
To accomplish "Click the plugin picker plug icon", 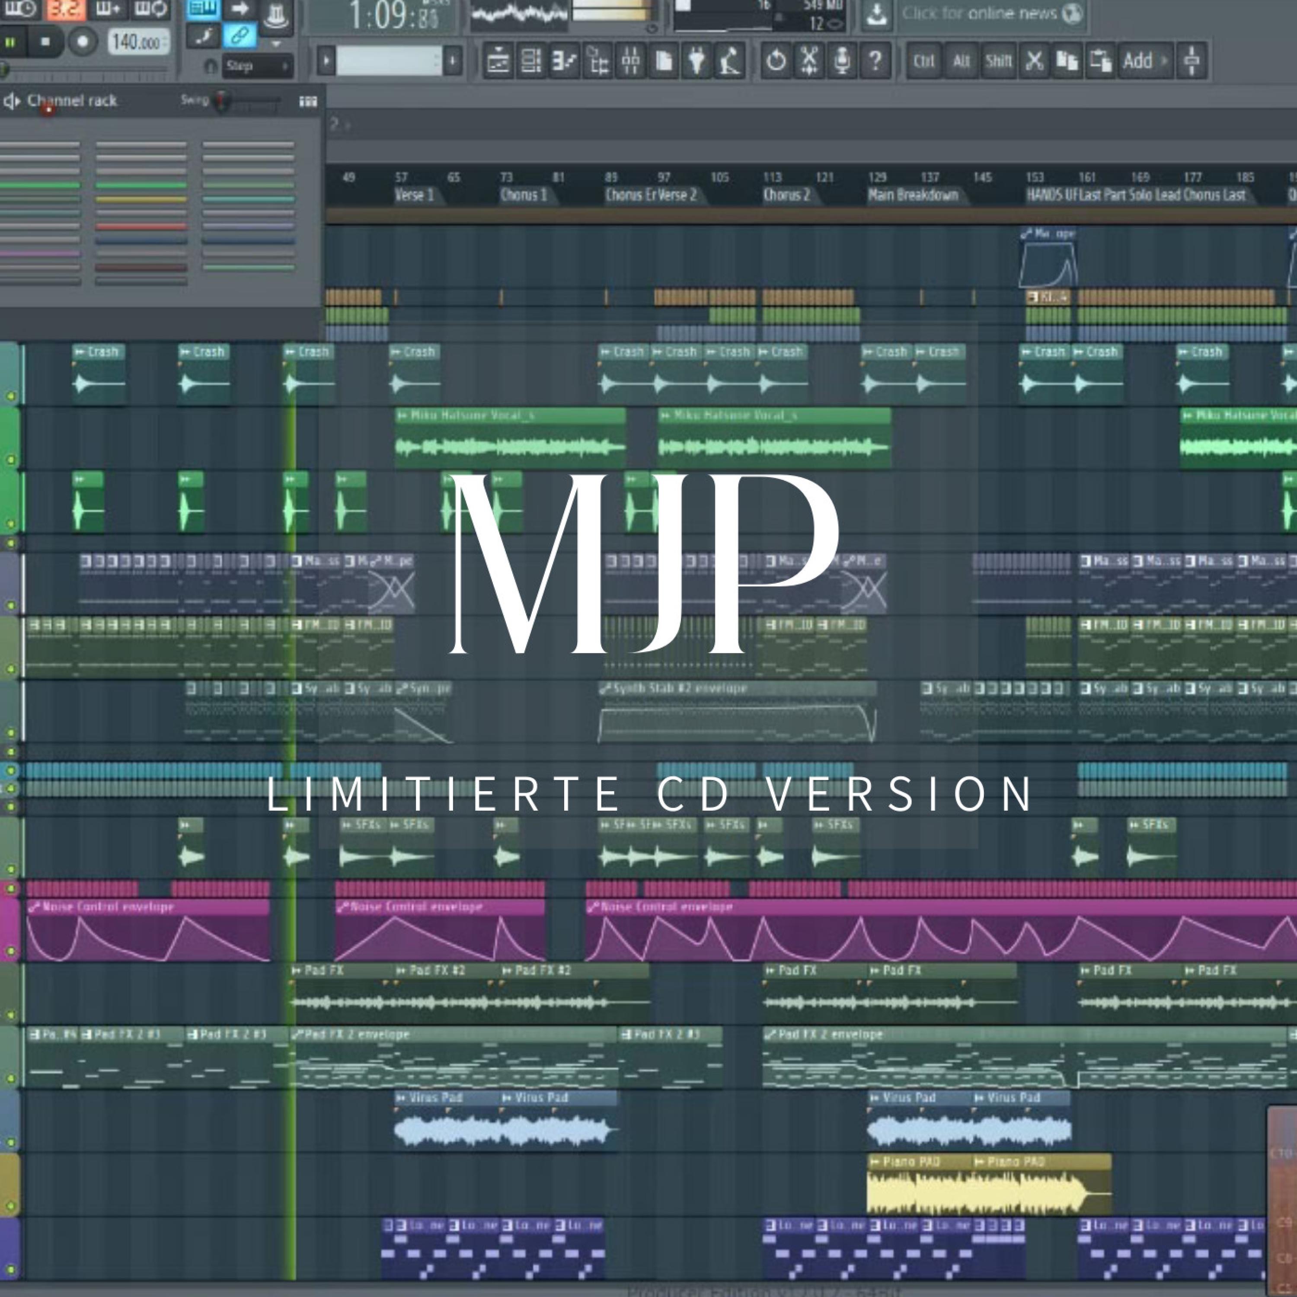I will [697, 61].
